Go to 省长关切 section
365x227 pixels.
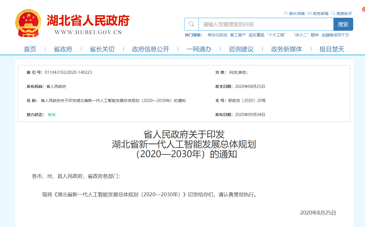[102, 49]
